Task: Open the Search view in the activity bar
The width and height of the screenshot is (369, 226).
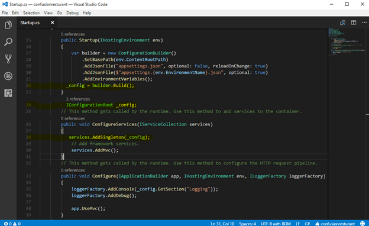Action: pos(8,42)
